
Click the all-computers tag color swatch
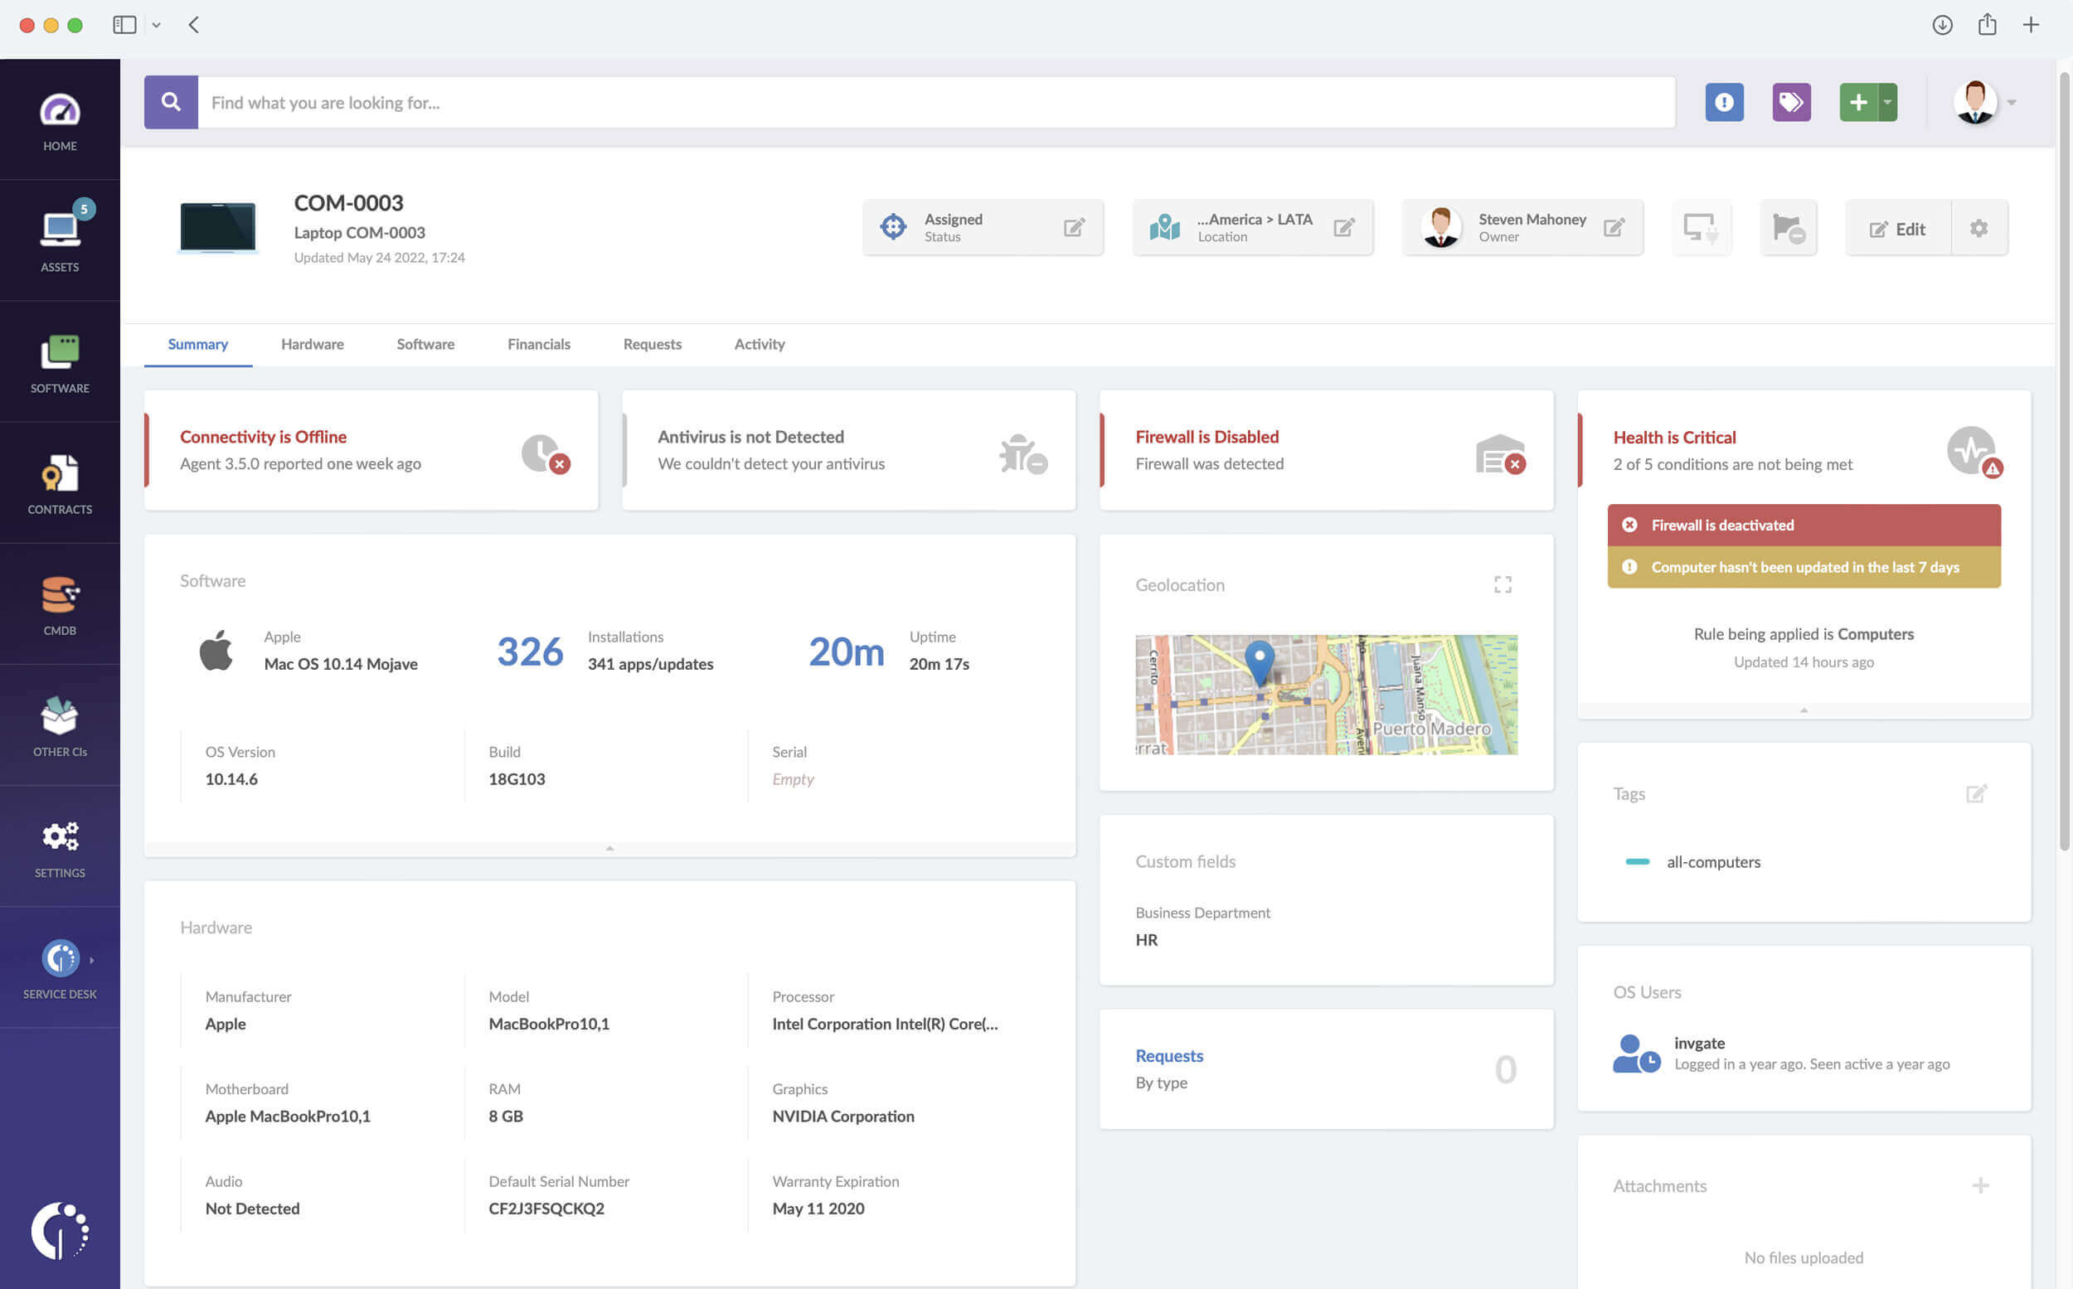[x=1636, y=861]
